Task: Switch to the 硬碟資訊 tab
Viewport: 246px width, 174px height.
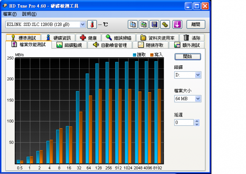Action: pyautogui.click(x=58, y=38)
